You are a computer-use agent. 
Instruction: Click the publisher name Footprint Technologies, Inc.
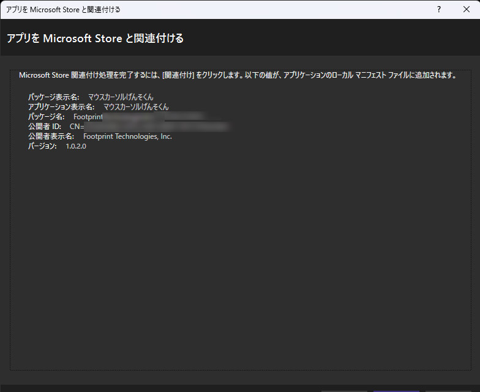coord(127,136)
